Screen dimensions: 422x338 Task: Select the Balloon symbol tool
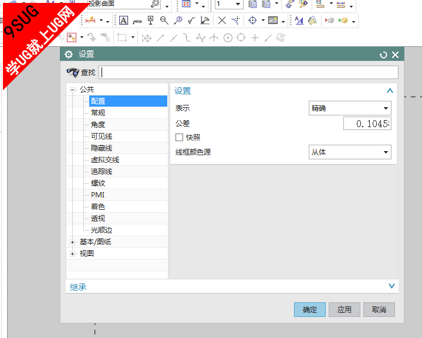point(178,21)
